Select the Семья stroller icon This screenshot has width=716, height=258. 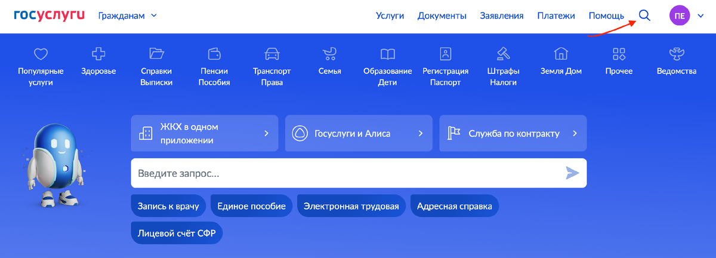click(330, 54)
